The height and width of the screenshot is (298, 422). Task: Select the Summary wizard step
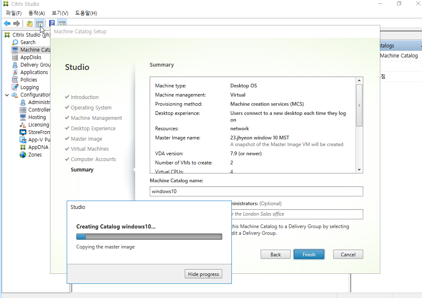82,169
